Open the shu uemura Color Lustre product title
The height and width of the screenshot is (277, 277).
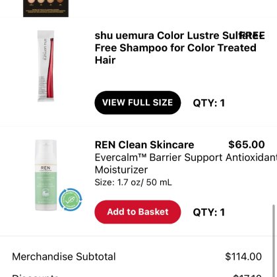pyautogui.click(x=175, y=47)
